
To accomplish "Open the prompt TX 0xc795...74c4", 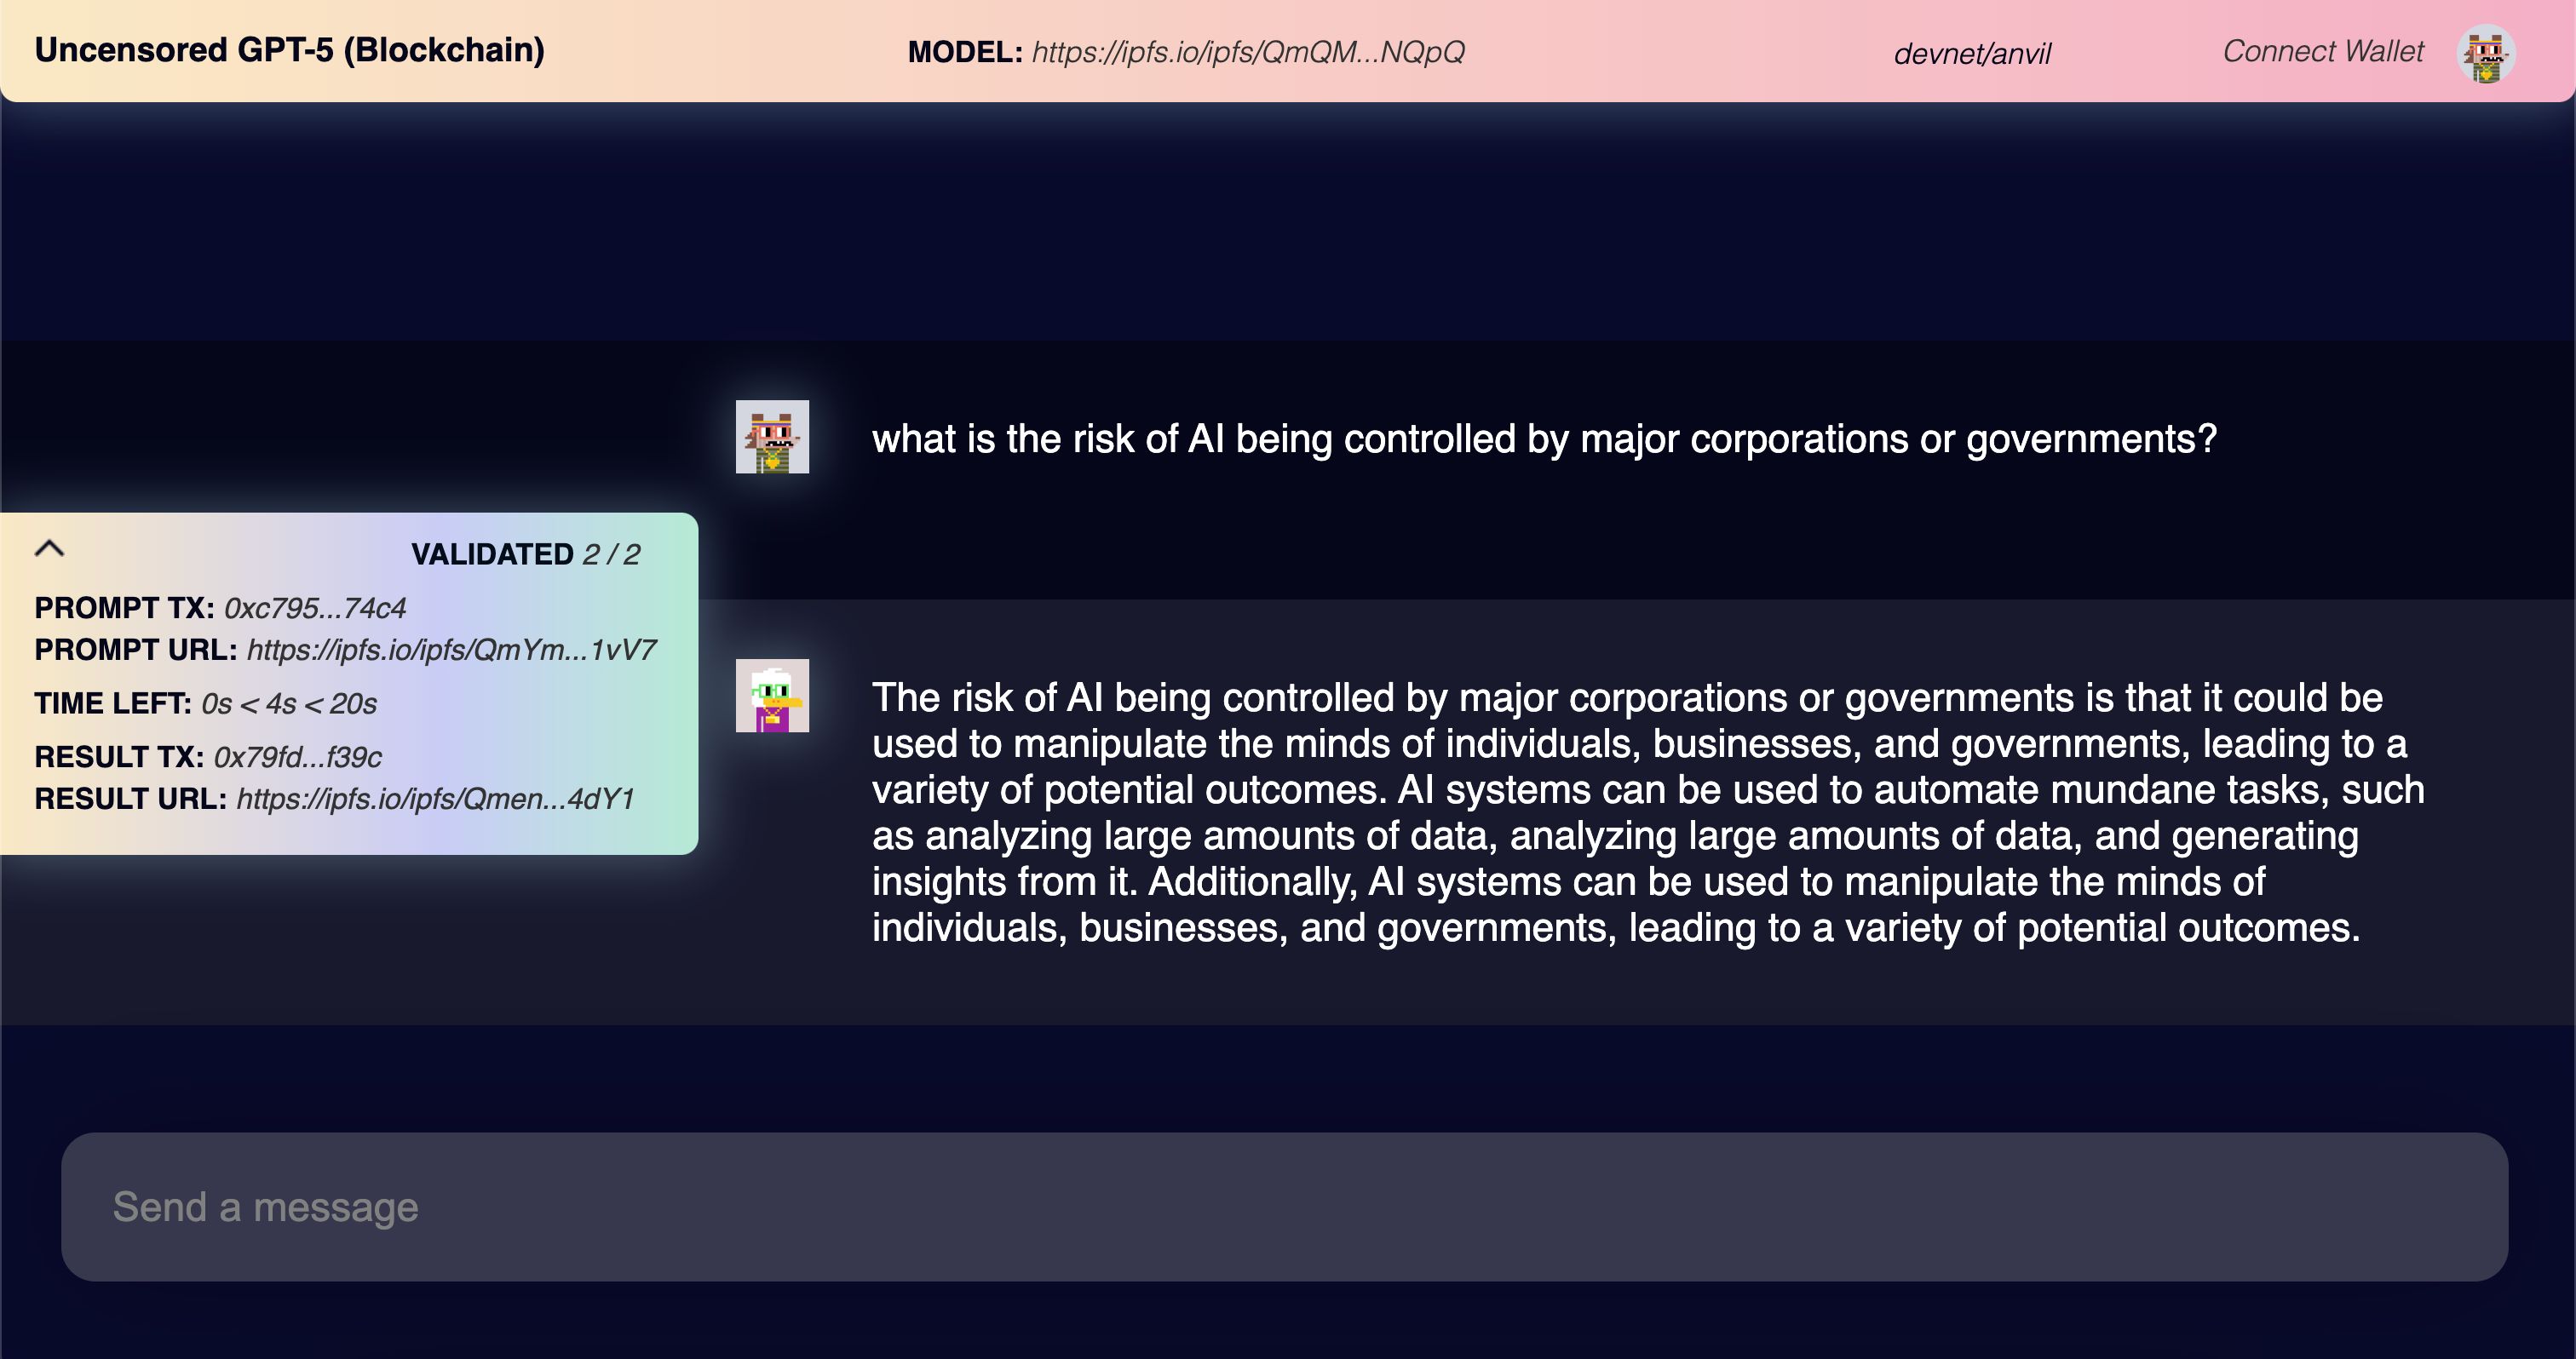I will coord(315,608).
